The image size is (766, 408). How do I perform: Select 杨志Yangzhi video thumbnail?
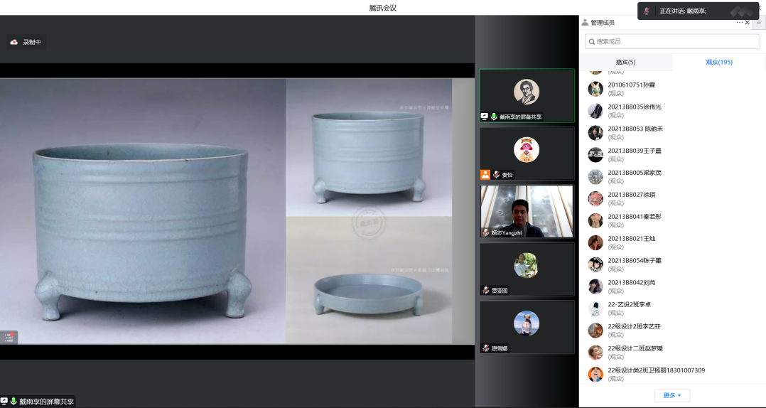(x=526, y=211)
